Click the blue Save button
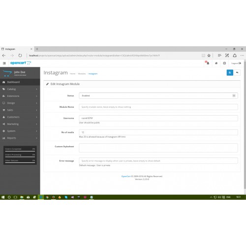 pos(230,73)
